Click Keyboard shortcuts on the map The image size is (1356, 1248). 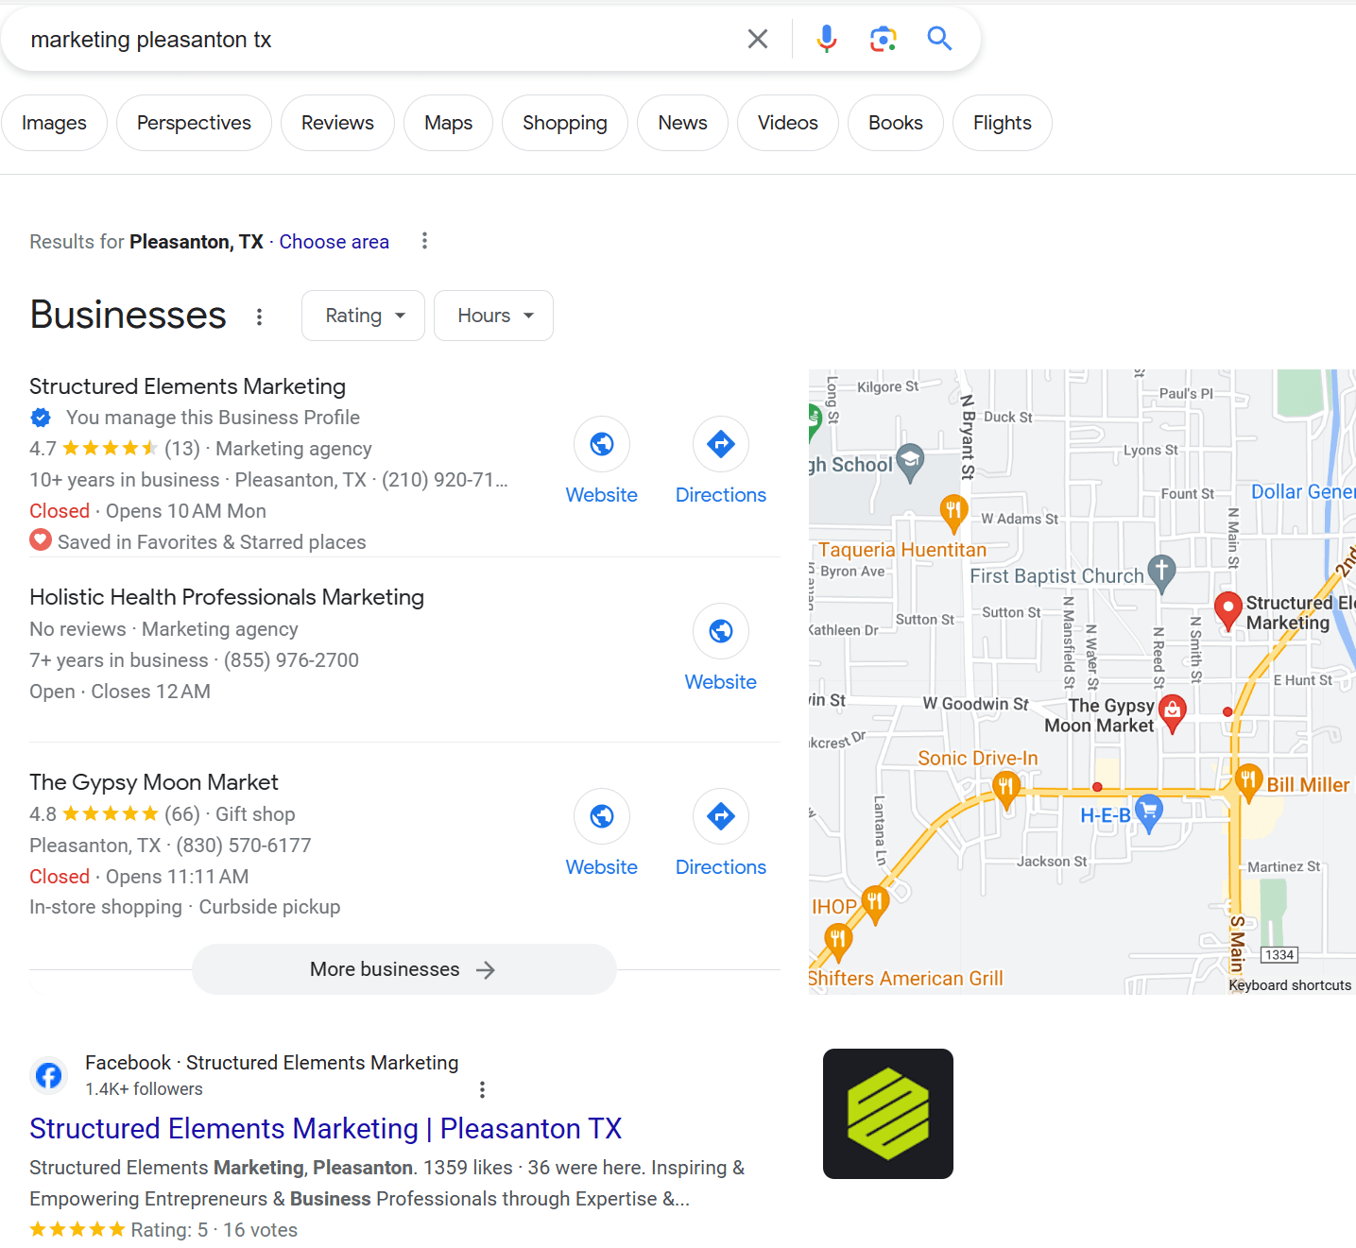coord(1290,984)
